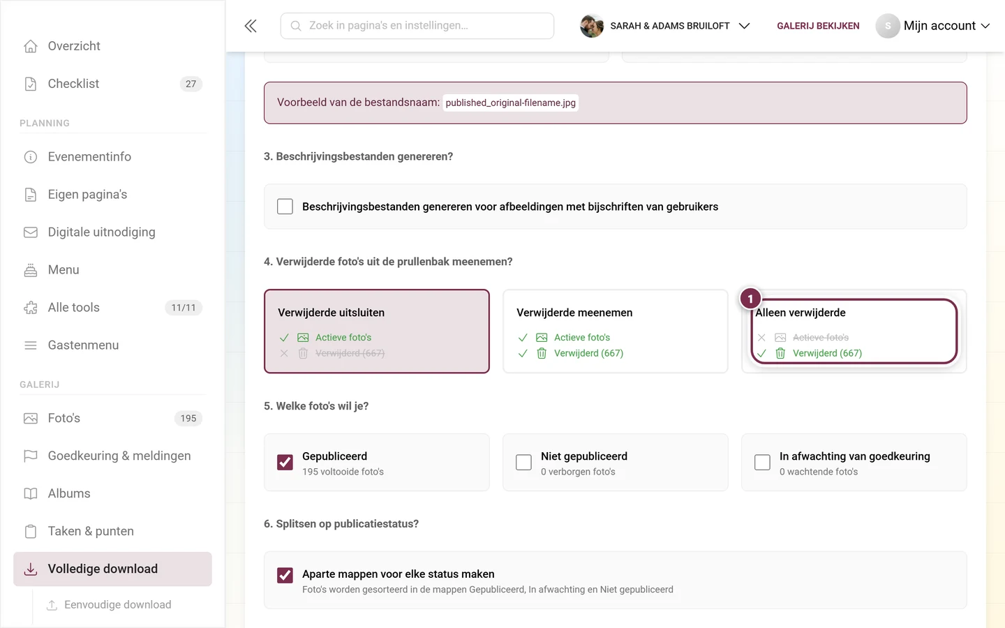The width and height of the screenshot is (1005, 628).
Task: Click the Sarah & Adams event avatar photo
Action: (592, 26)
